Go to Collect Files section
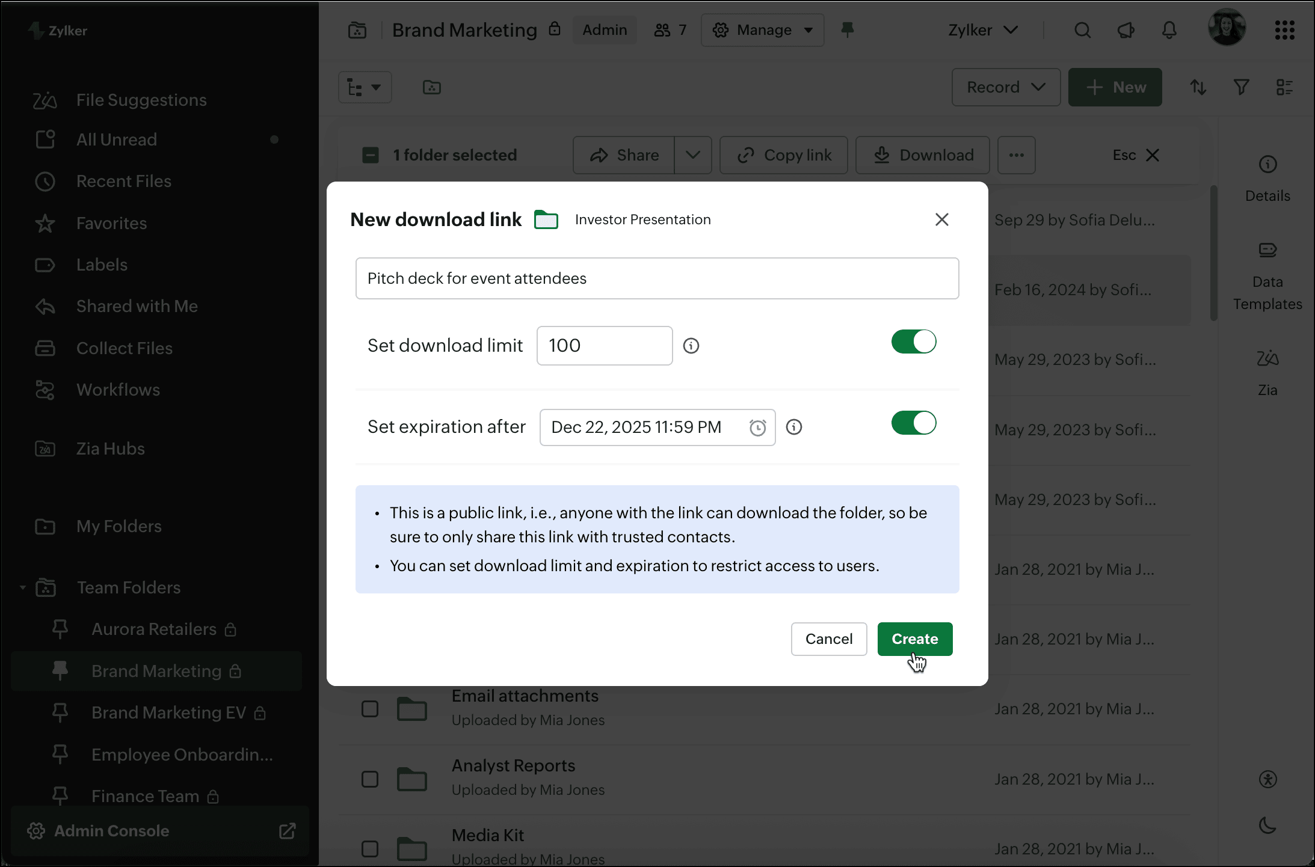 click(x=124, y=348)
